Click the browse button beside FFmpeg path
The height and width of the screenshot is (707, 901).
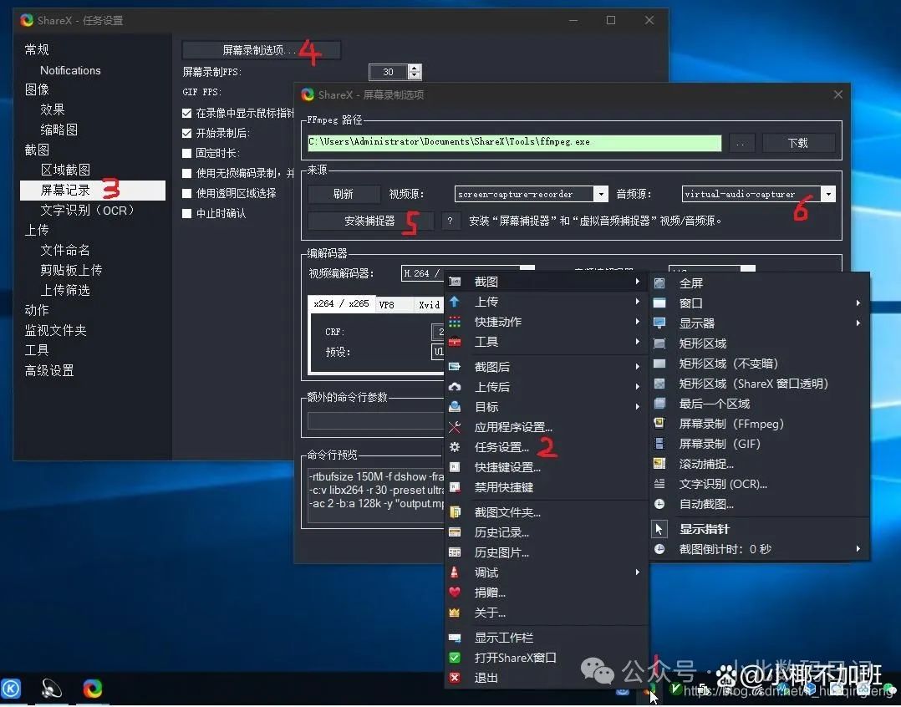pyautogui.click(x=741, y=143)
